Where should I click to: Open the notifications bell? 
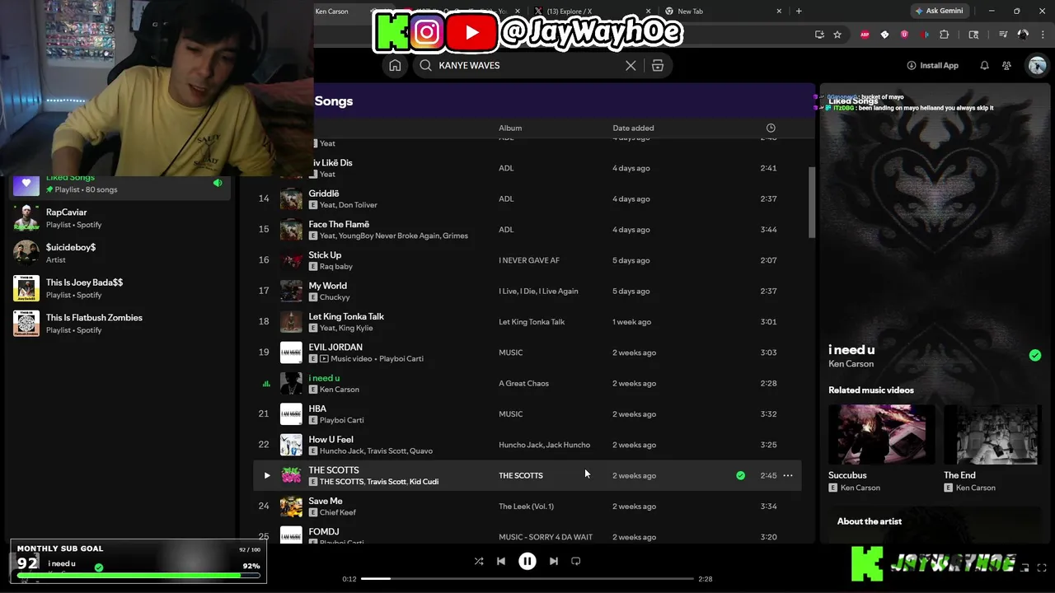pyautogui.click(x=984, y=65)
